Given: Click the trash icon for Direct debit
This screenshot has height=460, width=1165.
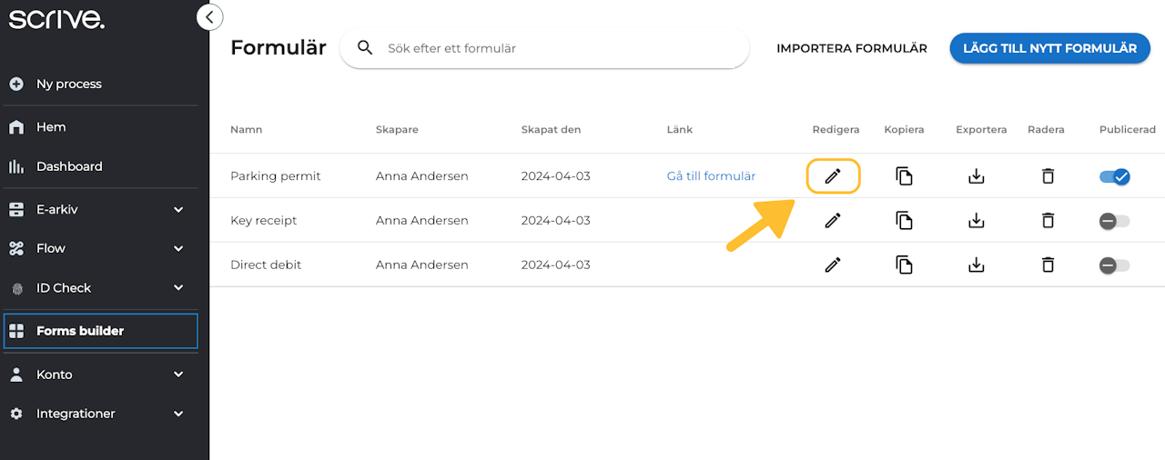Looking at the screenshot, I should pos(1048,265).
